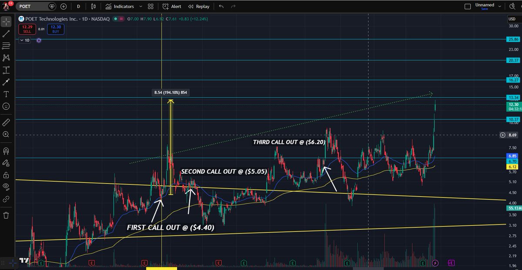
Task: Start bar Replay mode
Action: coord(198,7)
